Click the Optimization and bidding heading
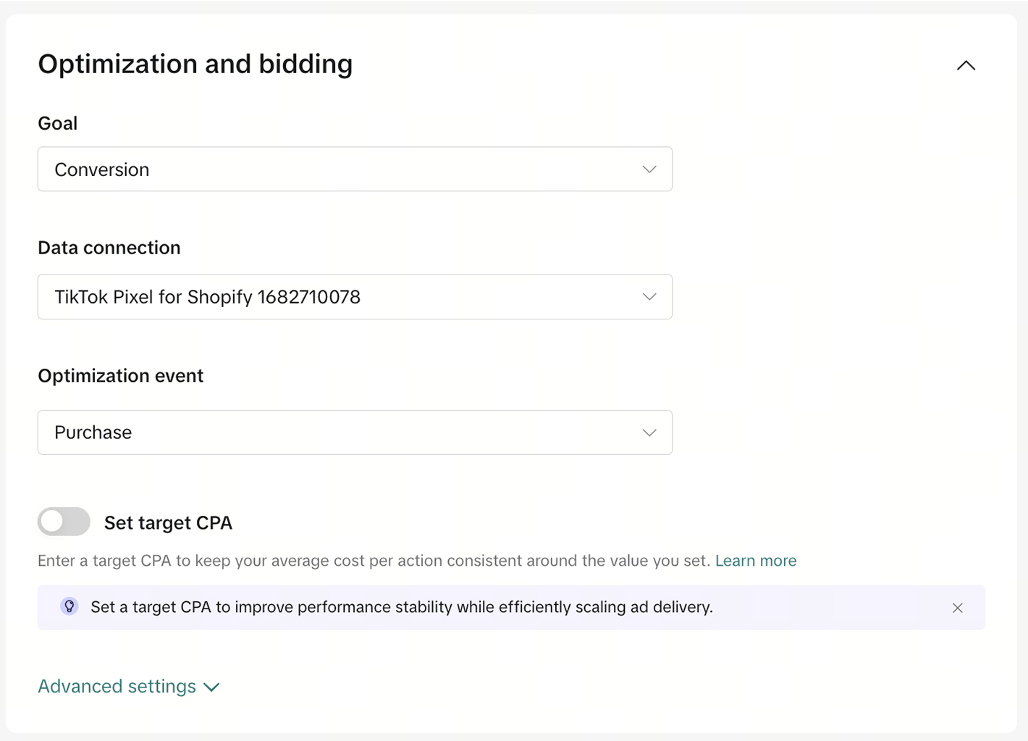 coord(195,64)
